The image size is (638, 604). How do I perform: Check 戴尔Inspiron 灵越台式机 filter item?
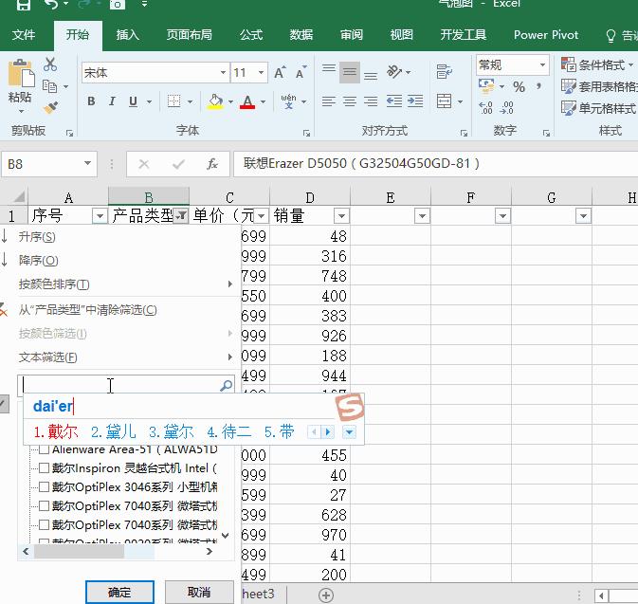pyautogui.click(x=44, y=468)
